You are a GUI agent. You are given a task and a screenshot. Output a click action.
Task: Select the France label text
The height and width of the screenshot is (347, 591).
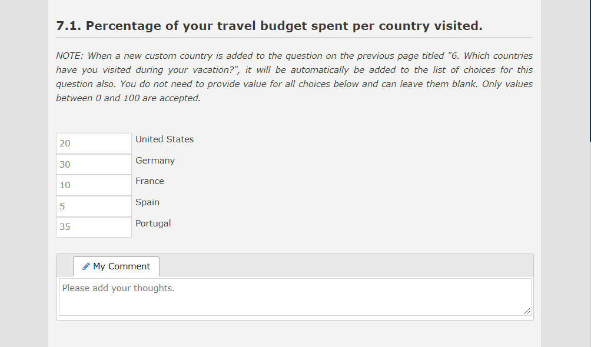click(x=150, y=181)
